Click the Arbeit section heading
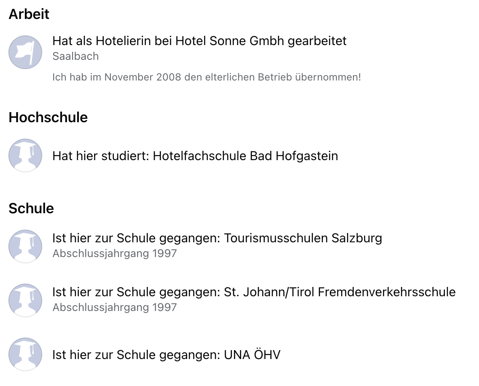Viewport: 479px width, 386px height. click(29, 14)
